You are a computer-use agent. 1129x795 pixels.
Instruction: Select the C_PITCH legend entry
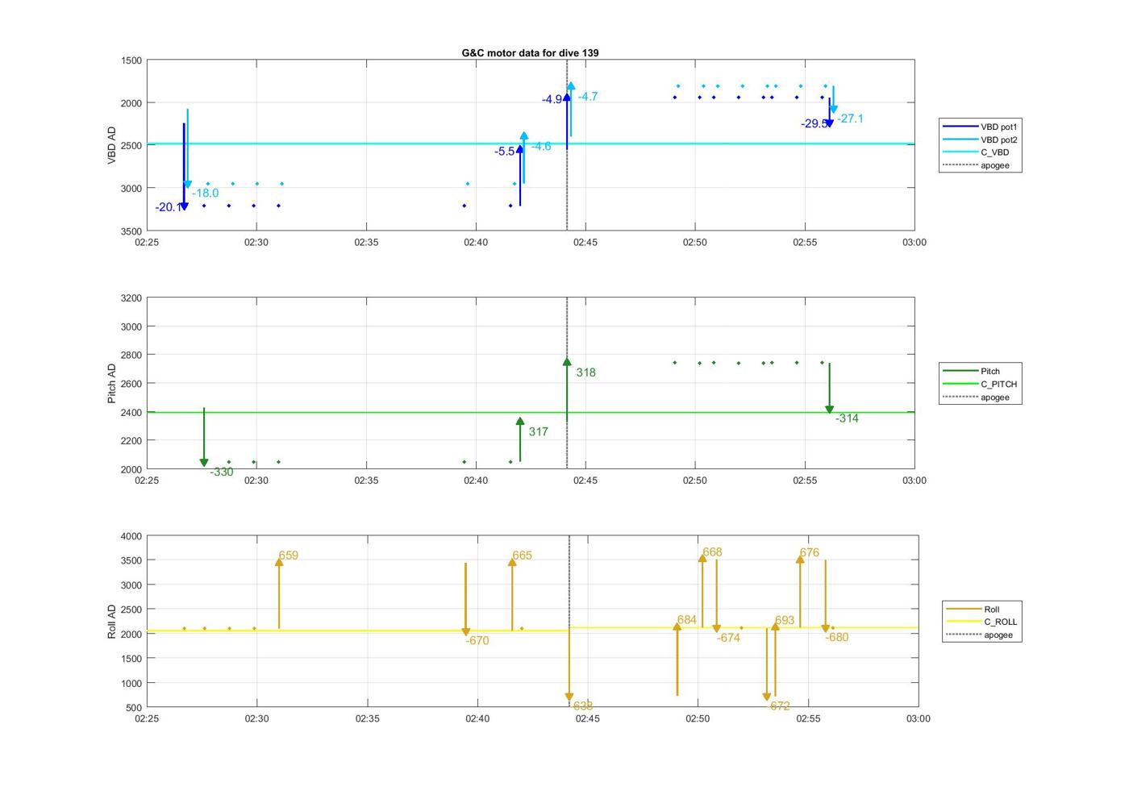point(981,384)
